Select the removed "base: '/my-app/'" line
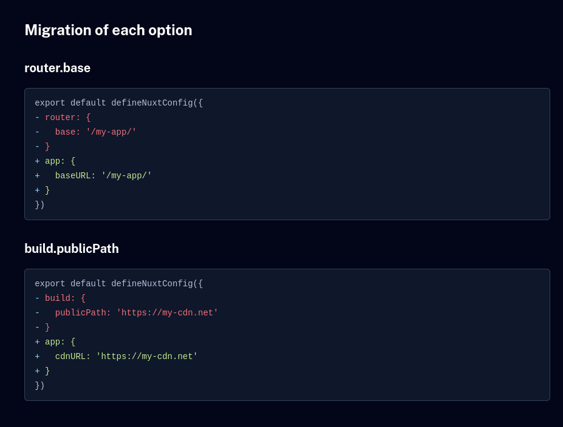Image resolution: width=563 pixels, height=427 pixels. [86, 132]
